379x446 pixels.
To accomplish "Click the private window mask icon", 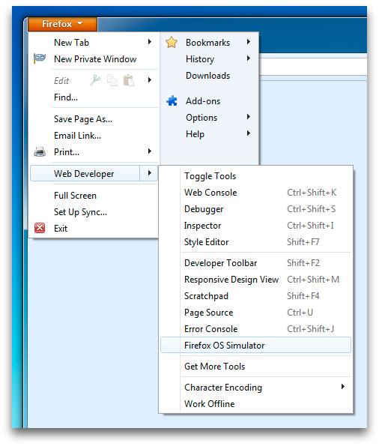I will 40,58.
